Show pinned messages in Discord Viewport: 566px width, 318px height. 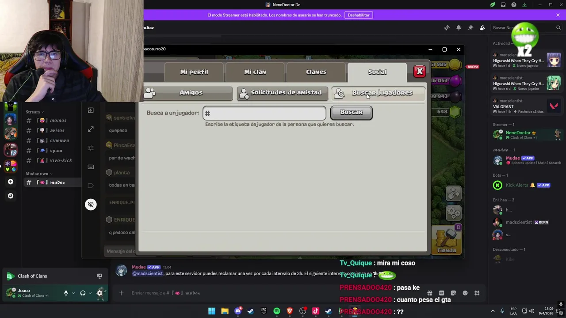tap(470, 28)
